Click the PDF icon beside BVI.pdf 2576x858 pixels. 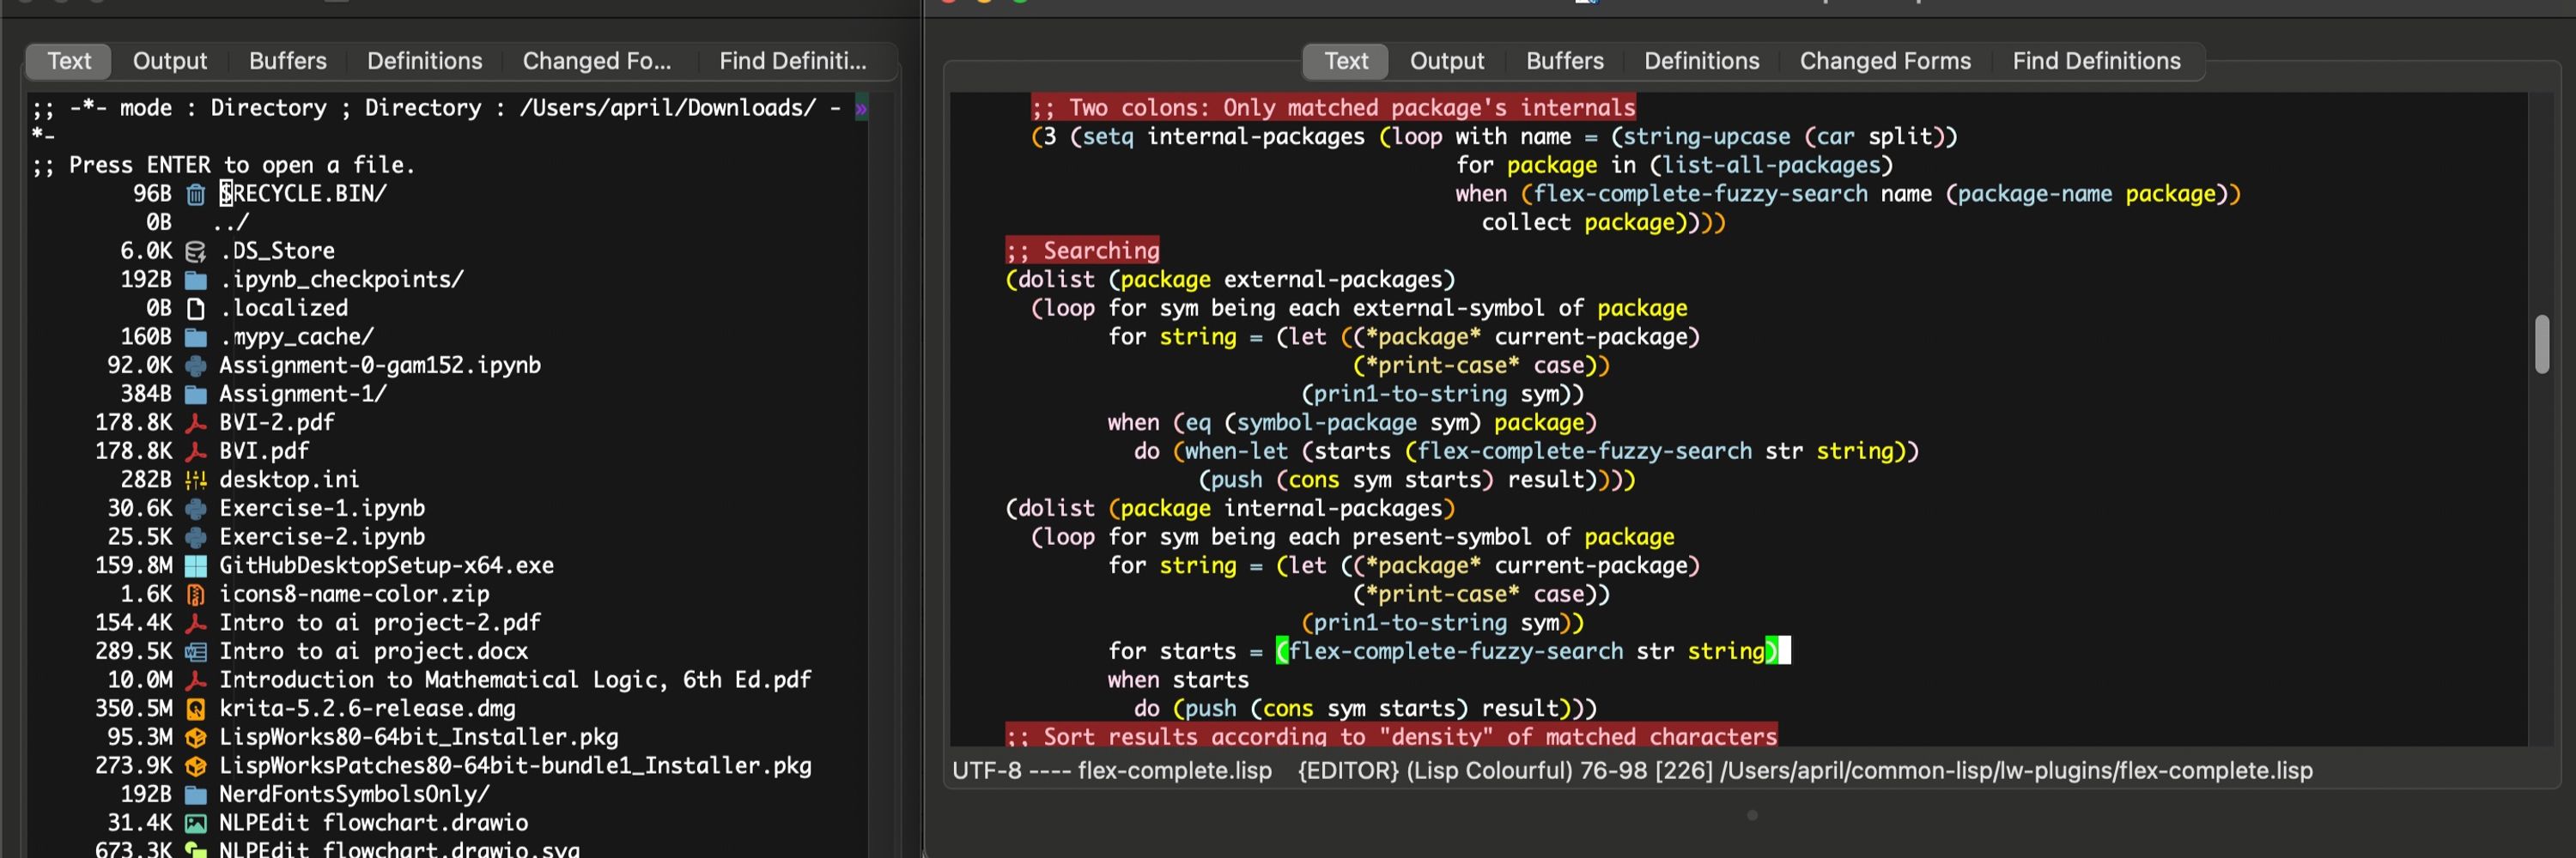point(196,451)
